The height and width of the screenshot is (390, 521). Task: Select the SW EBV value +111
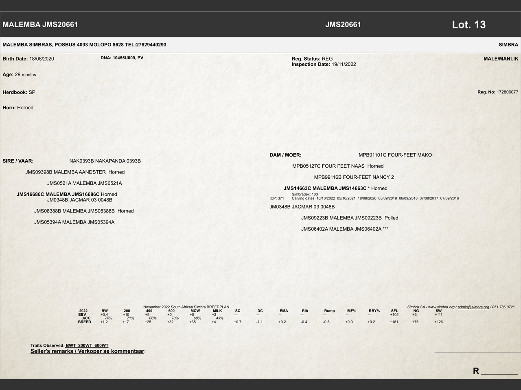point(438,314)
